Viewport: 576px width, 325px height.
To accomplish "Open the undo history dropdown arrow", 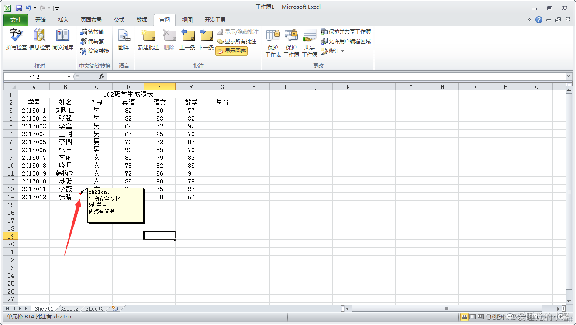I will 35,8.
